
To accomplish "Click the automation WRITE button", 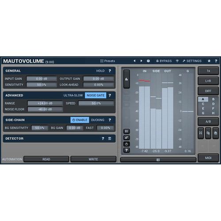I will 93,159.
